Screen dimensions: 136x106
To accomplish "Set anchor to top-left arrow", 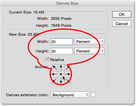I will click(x=54, y=68).
